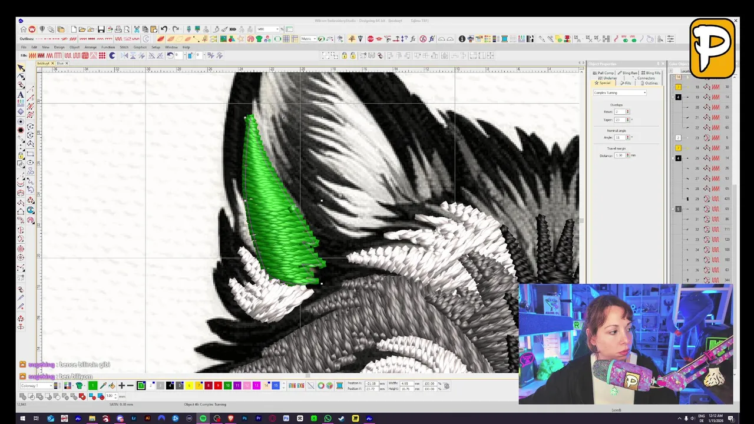Click the plus Add Color icon
Image resolution: width=754 pixels, height=424 pixels.
[122, 386]
